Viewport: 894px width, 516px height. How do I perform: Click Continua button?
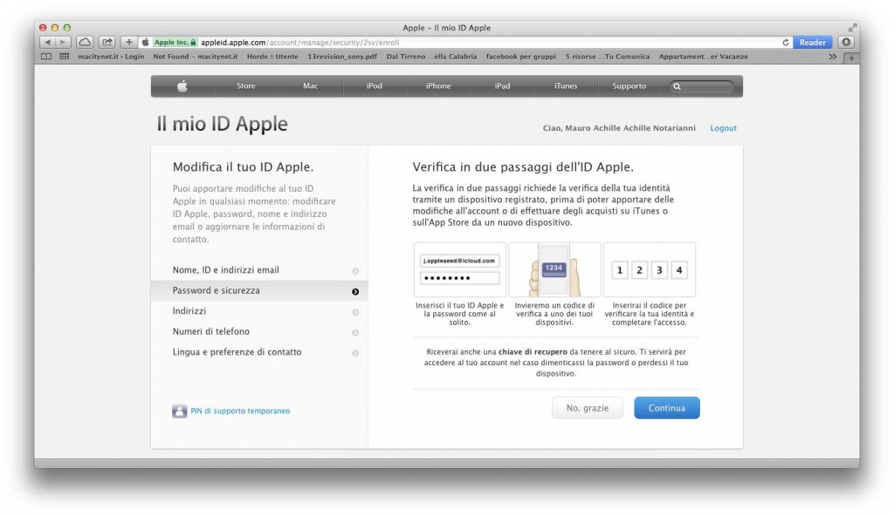pos(666,408)
